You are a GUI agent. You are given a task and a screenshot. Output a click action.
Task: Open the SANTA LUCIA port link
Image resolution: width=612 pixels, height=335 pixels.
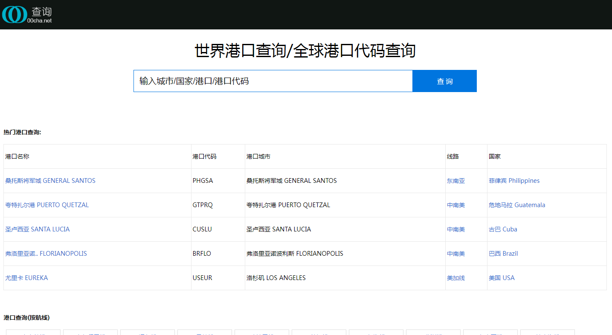pos(37,229)
